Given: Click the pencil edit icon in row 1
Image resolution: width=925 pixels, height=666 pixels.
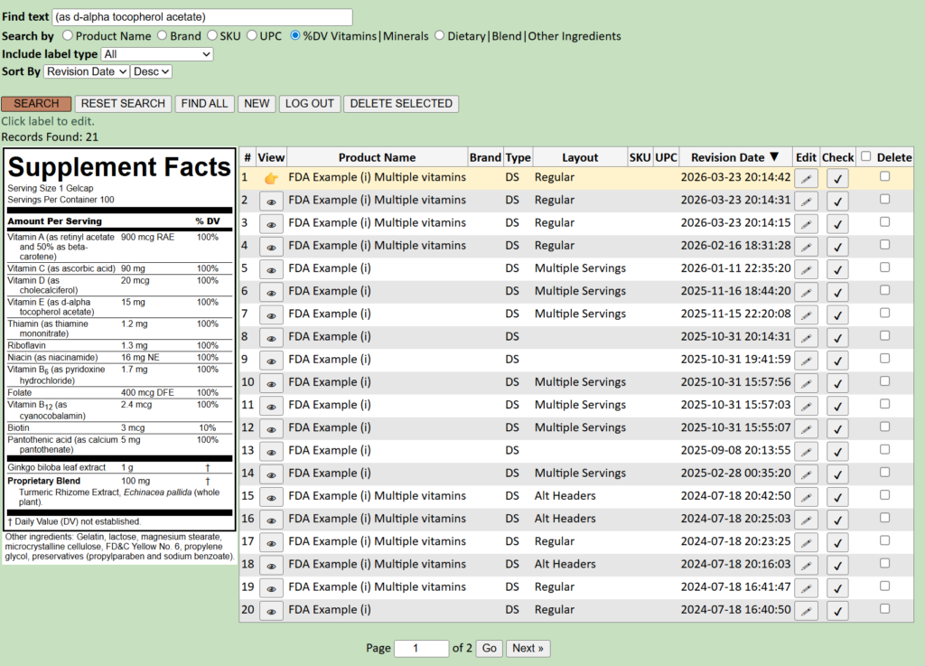Looking at the screenshot, I should click(x=806, y=178).
